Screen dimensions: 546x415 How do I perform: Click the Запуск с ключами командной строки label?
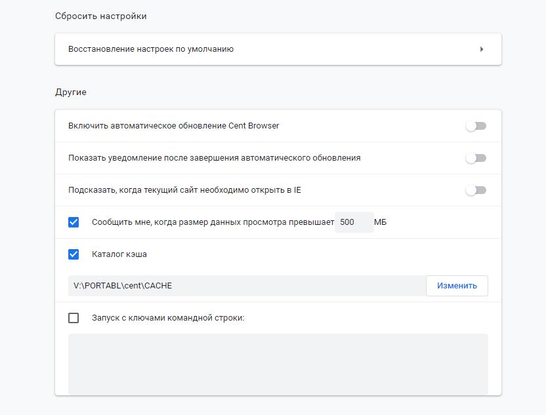168,318
